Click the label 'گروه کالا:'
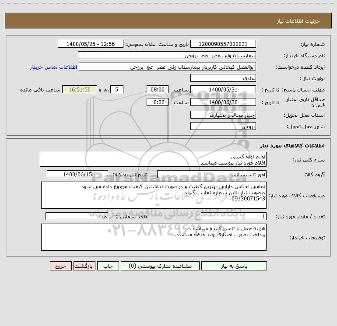The height and width of the screenshot is (326, 337). pos(314,175)
